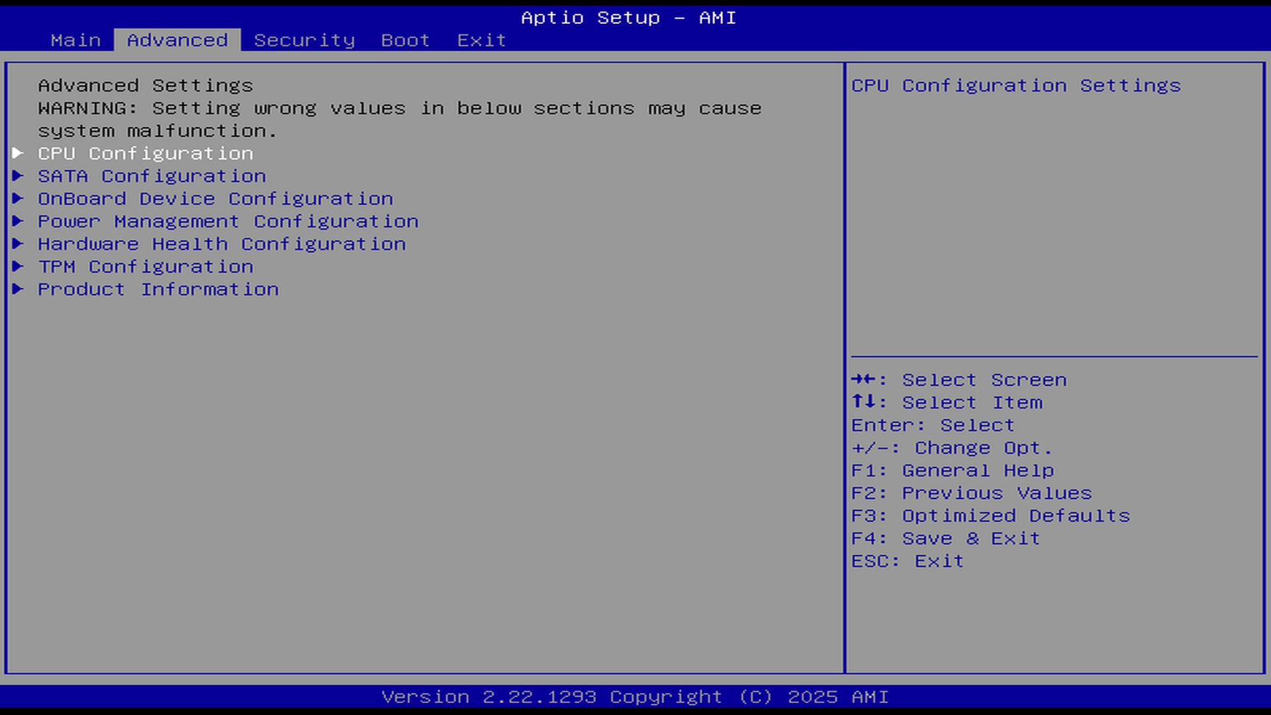Go to the Boot tab
Image resolution: width=1271 pixels, height=715 pixels.
405,40
